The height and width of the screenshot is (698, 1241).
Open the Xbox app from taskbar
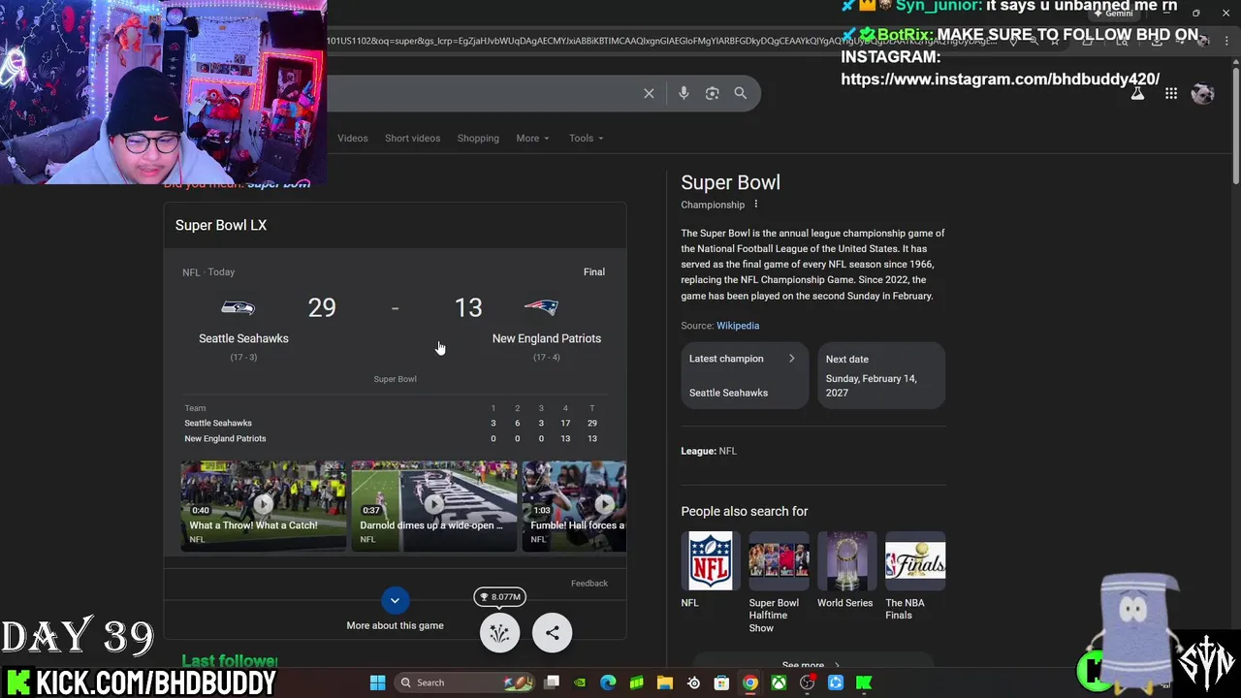[779, 682]
